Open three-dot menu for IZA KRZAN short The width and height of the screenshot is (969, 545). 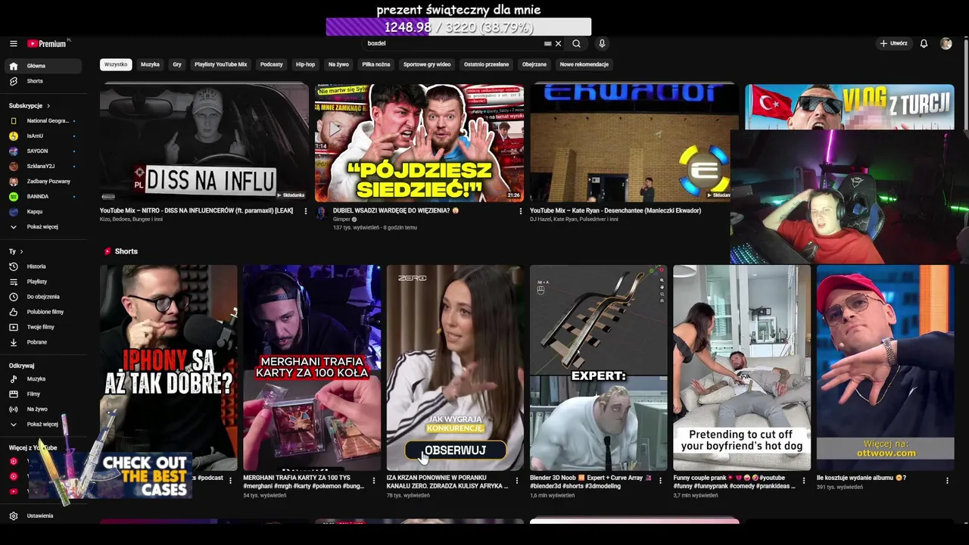click(x=517, y=480)
